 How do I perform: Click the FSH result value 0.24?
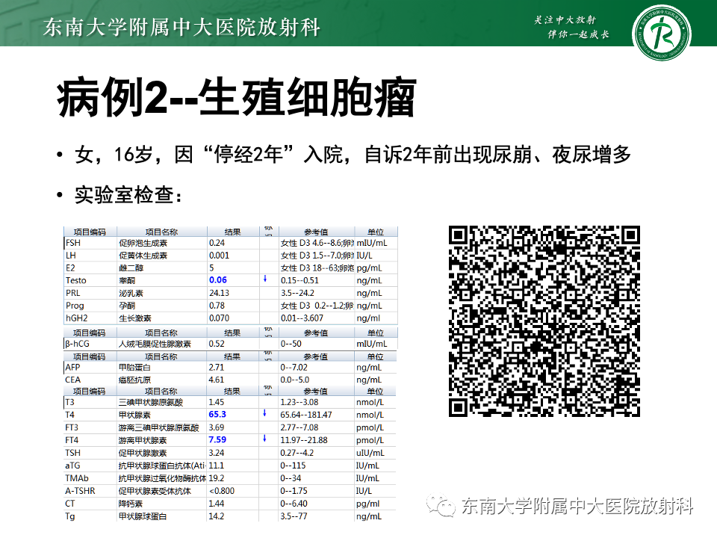tap(217, 243)
